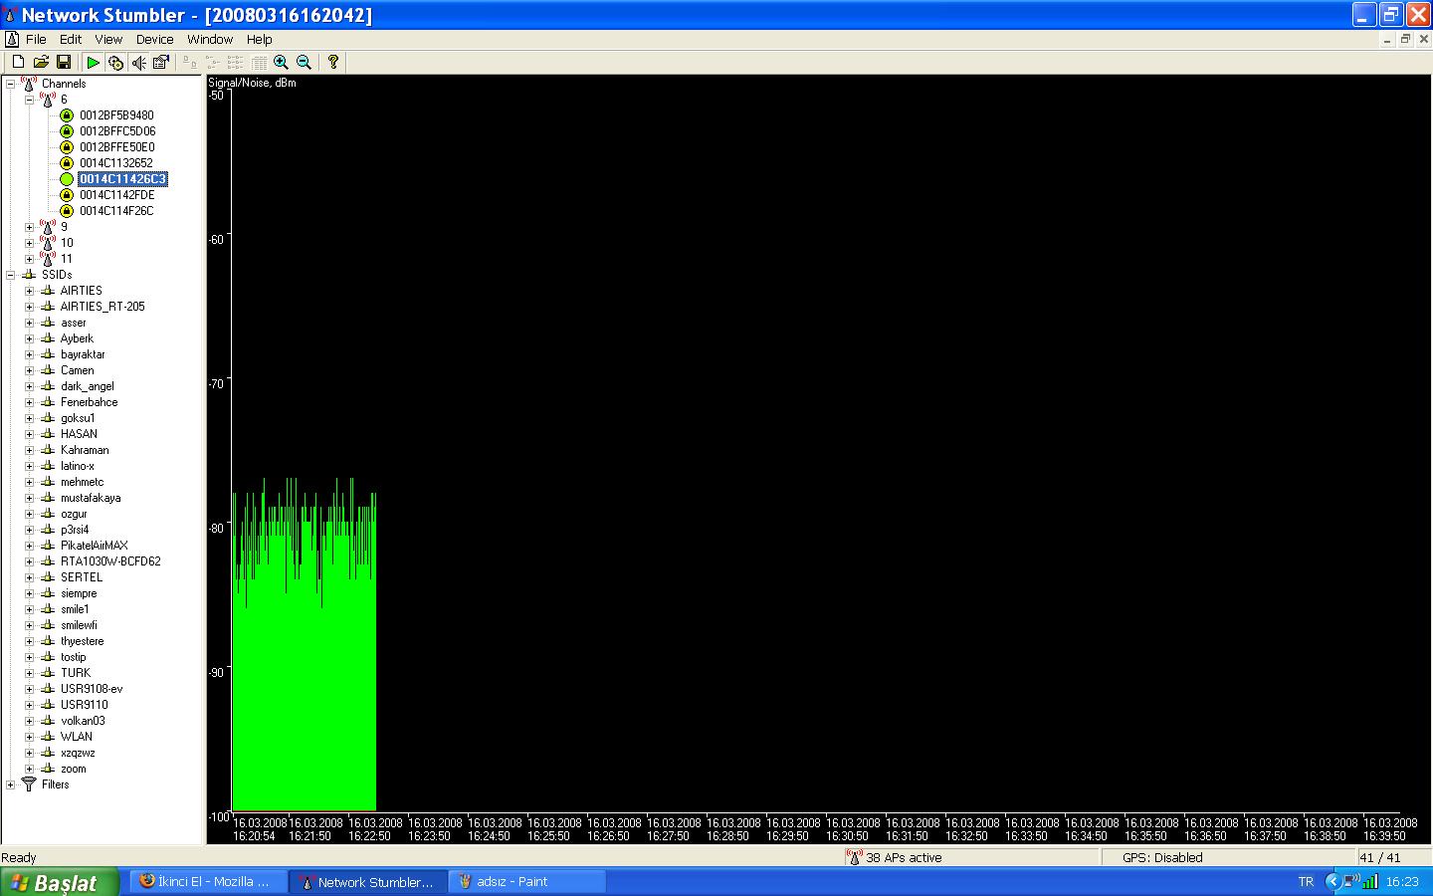Click the Zoom Out magnifier icon

coord(305,62)
